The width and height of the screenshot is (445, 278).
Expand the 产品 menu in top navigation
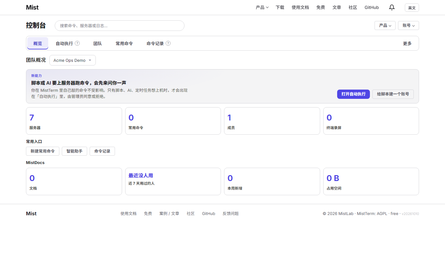[x=262, y=7]
